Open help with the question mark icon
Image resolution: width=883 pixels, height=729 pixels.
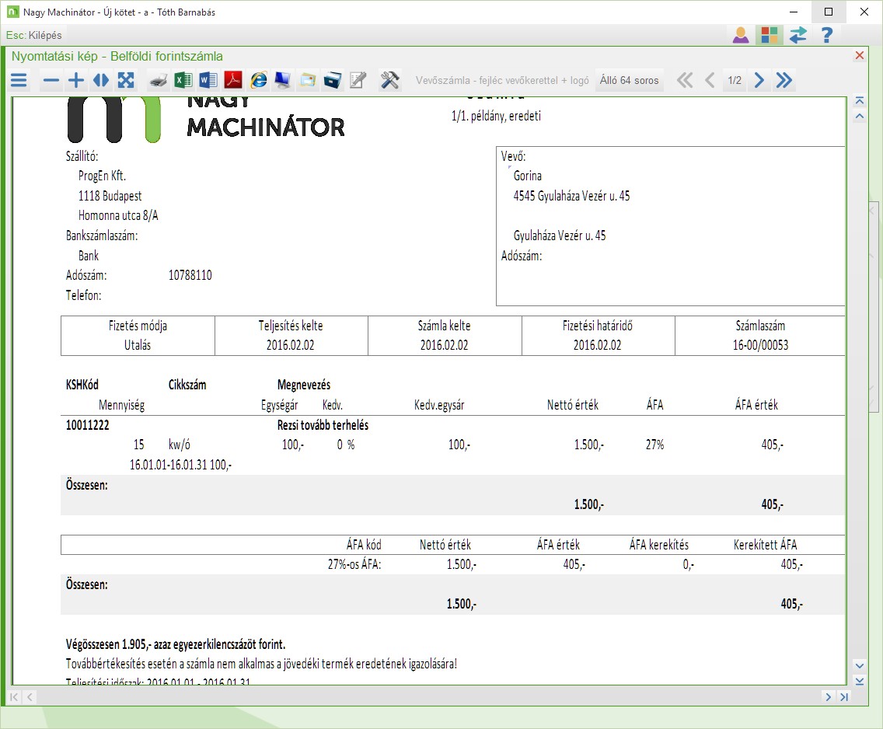827,35
